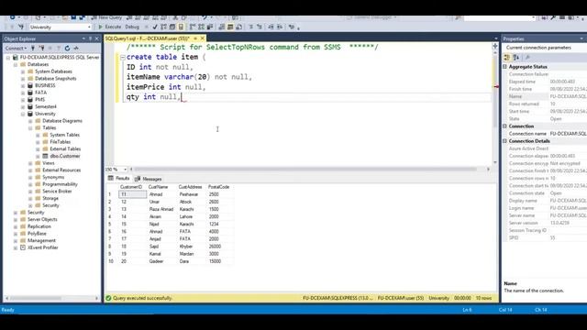The width and height of the screenshot is (587, 330).
Task: Click the CustName column header
Action: [158, 187]
